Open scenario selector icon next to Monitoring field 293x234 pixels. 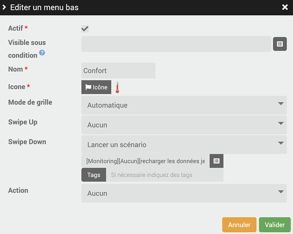point(216,161)
